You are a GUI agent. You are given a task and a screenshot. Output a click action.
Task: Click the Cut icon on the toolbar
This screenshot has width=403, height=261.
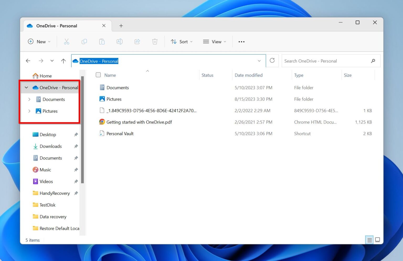coord(66,41)
